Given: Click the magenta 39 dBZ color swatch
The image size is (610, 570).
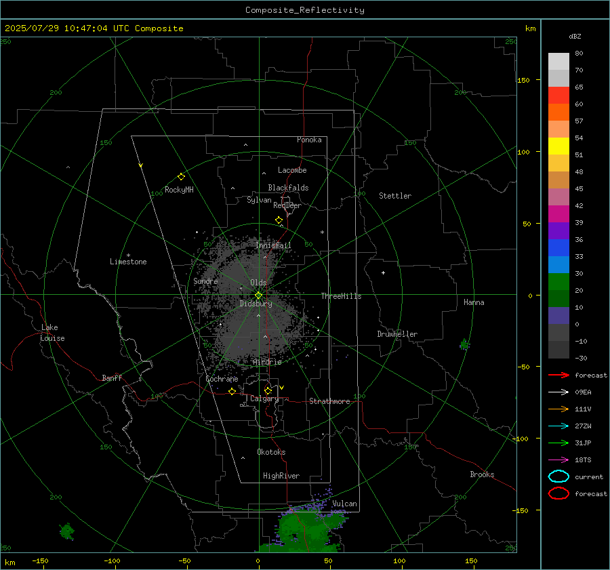Looking at the screenshot, I should (x=558, y=213).
